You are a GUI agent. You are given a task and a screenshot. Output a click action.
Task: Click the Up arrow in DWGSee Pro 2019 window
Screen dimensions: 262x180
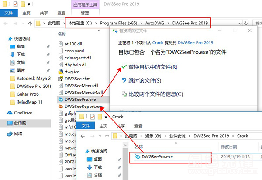(x=30, y=24)
